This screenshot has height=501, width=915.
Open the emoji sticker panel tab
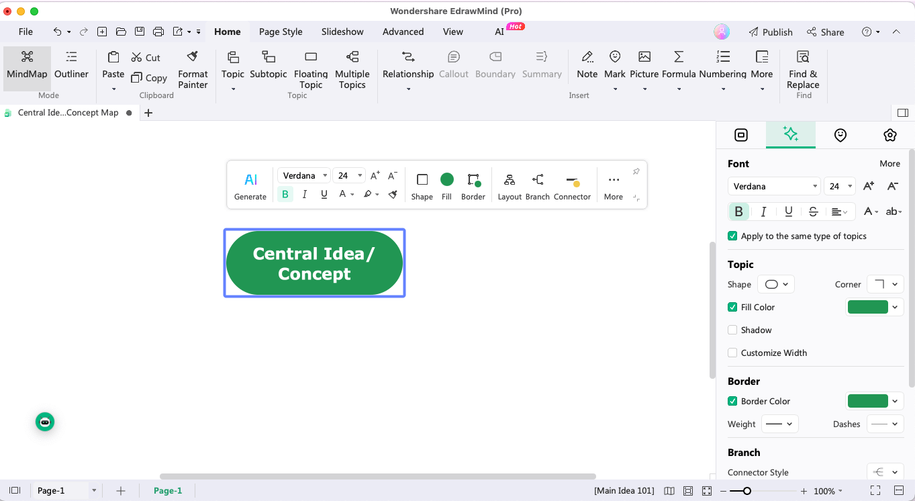[x=840, y=135]
